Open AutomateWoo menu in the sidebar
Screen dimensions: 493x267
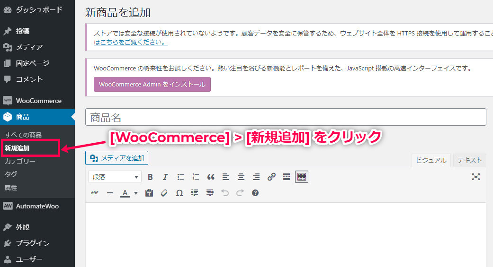(37, 206)
